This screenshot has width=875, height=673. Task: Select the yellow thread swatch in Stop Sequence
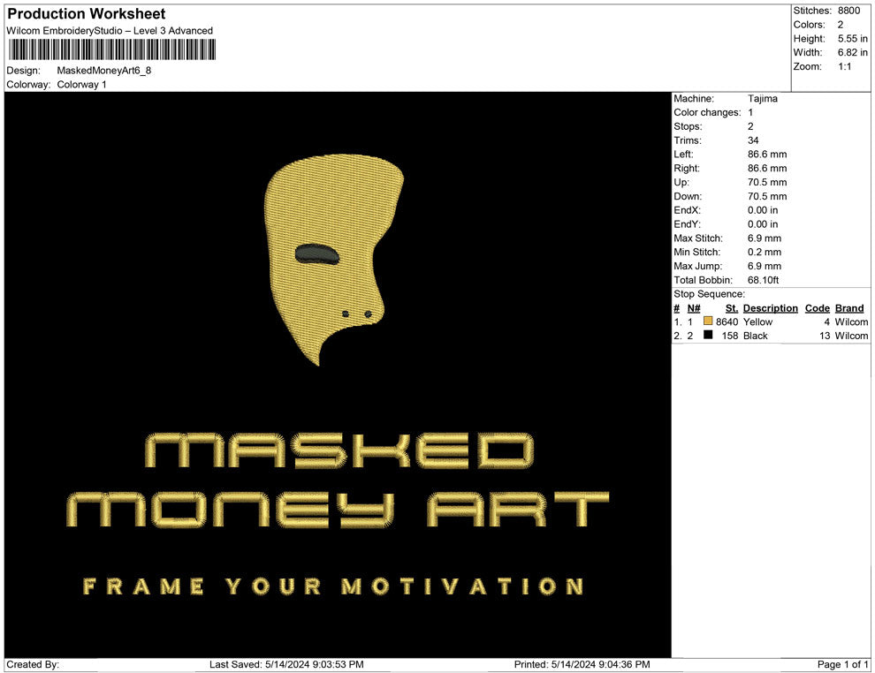coord(706,321)
